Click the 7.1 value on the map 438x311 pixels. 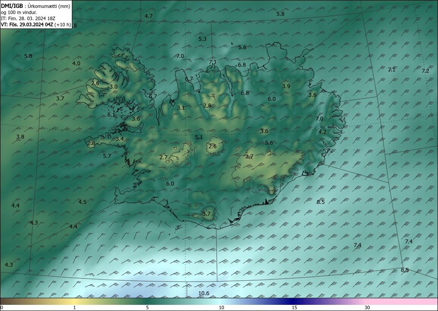[x=392, y=70]
